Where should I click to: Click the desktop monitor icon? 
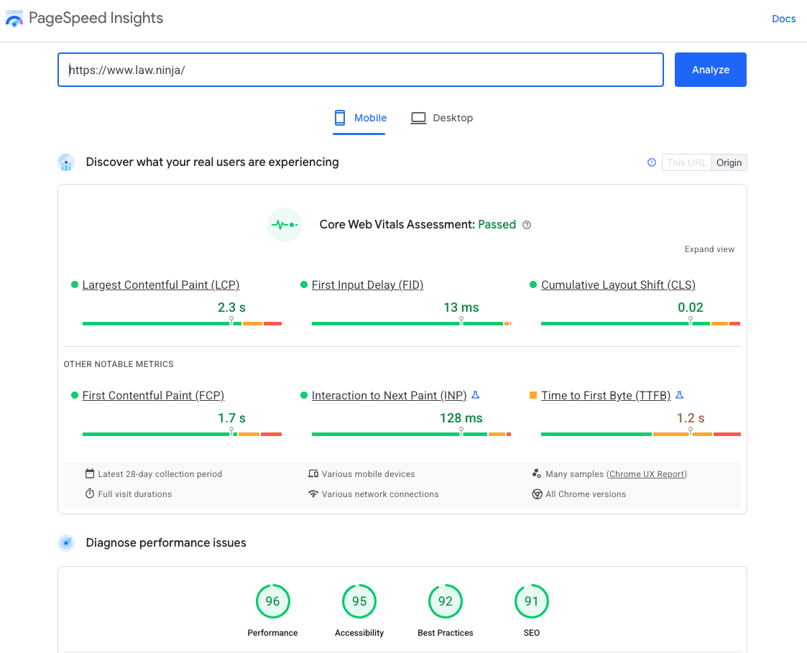coord(418,118)
